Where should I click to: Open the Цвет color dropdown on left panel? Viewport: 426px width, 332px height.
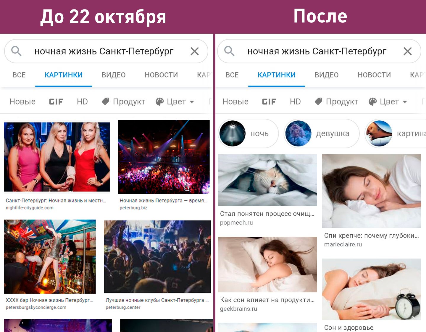175,102
